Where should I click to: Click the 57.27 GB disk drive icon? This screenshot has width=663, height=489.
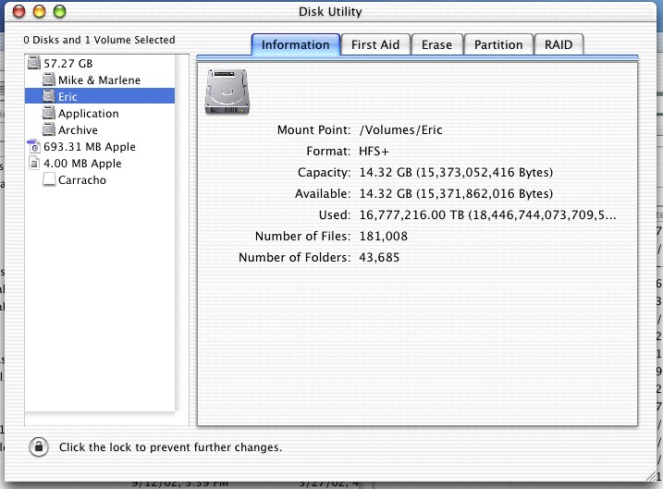[34, 63]
